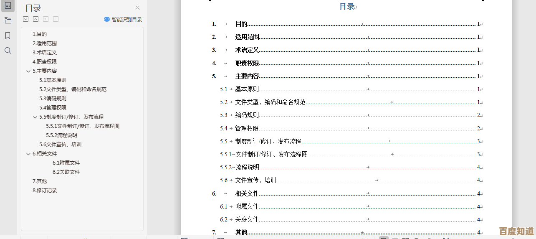Collapse the 5.主要内容 outline node chevron

click(28, 71)
